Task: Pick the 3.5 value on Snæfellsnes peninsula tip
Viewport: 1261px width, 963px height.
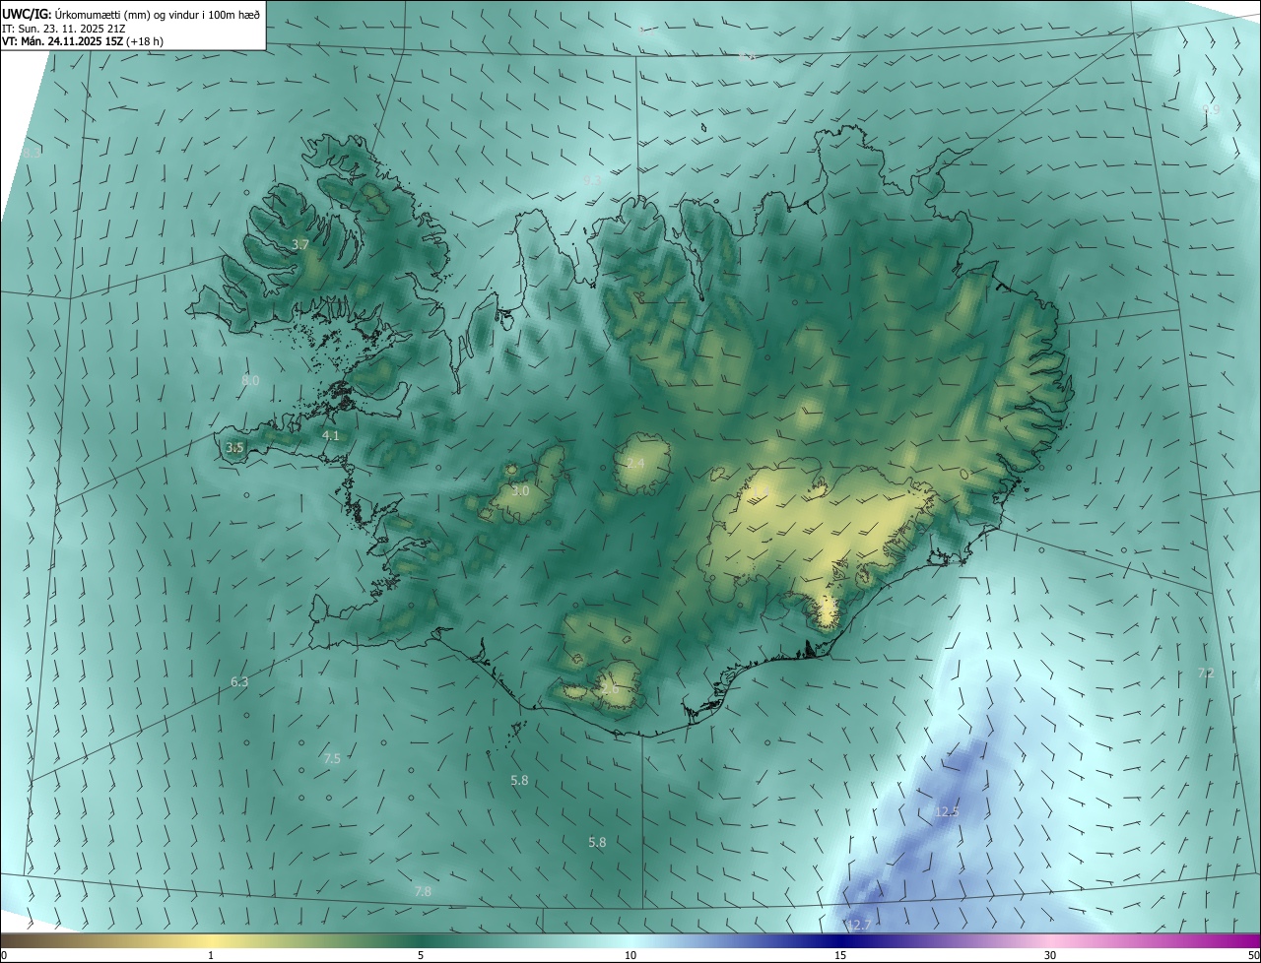Action: pyautogui.click(x=234, y=447)
